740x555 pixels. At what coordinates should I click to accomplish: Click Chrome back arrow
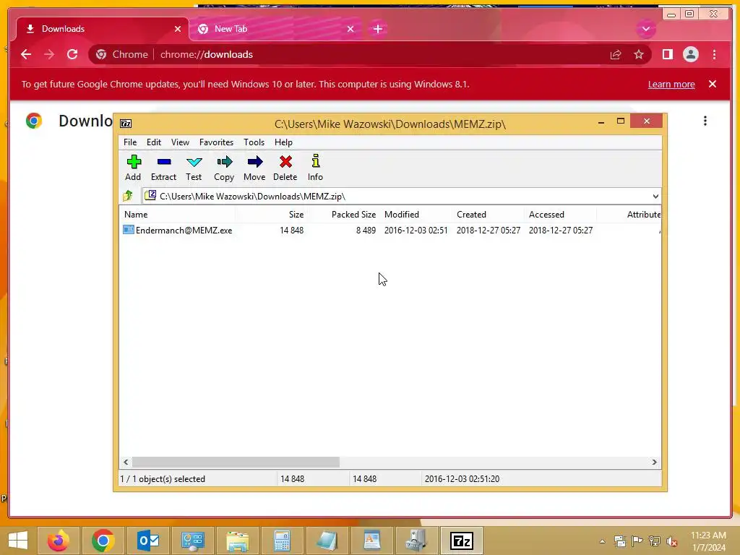click(x=26, y=54)
